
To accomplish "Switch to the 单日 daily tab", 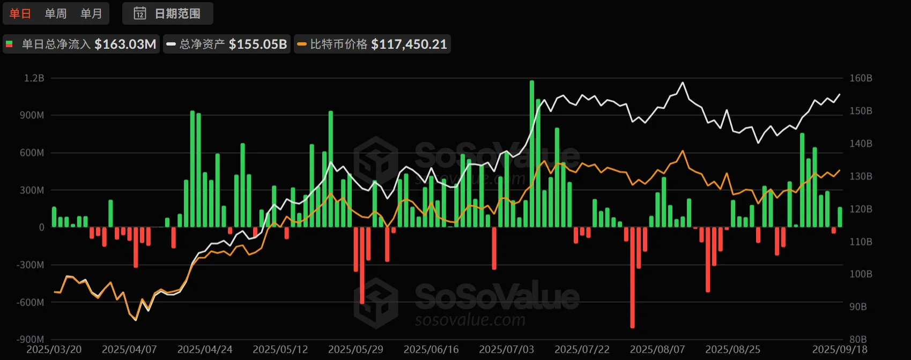I will point(20,13).
